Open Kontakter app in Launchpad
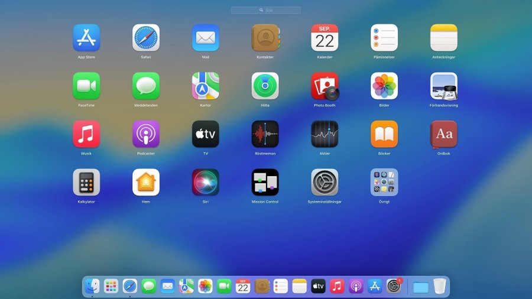This screenshot has width=532, height=299. [x=265, y=38]
